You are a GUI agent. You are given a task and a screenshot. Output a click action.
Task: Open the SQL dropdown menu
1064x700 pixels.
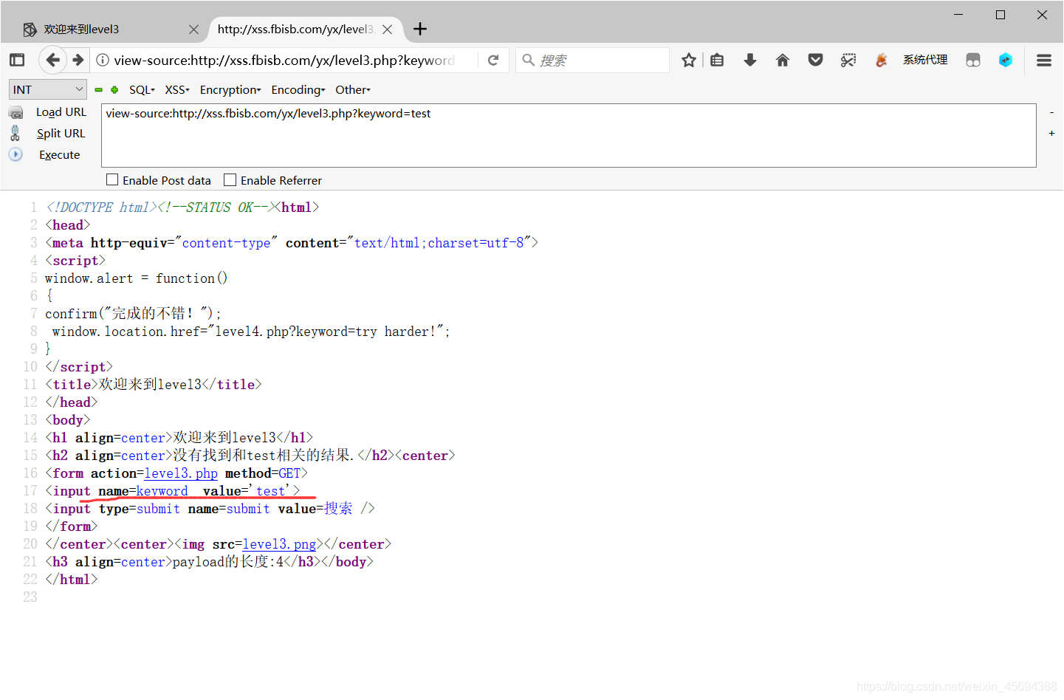pyautogui.click(x=142, y=89)
